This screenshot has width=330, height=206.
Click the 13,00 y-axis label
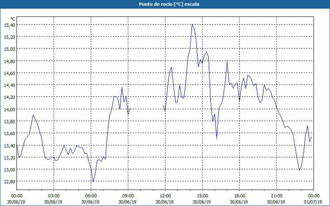coord(9,170)
